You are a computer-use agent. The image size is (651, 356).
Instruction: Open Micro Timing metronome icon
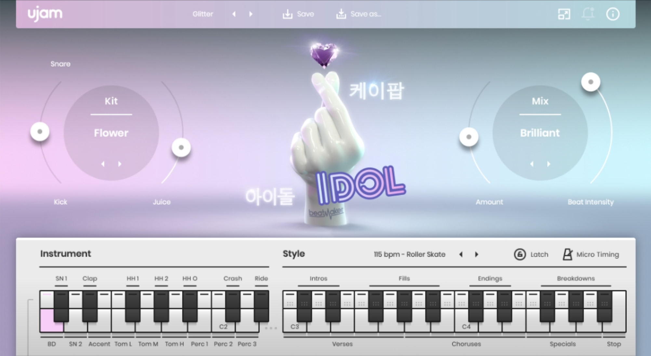[567, 254]
